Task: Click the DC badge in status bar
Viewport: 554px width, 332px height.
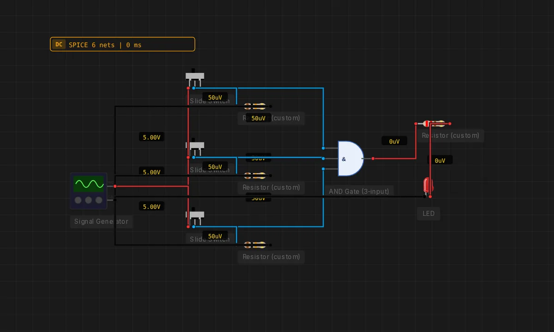Action: 59,45
